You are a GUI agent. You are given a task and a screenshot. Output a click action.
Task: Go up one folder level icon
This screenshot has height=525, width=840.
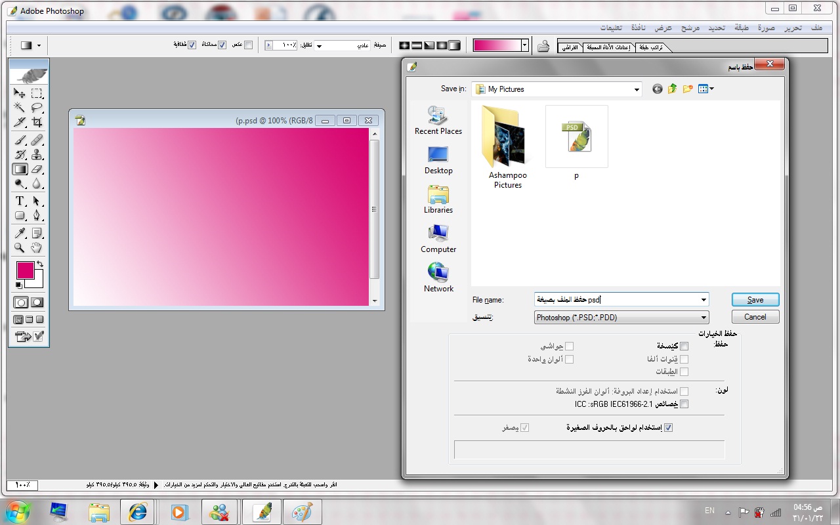pos(672,89)
